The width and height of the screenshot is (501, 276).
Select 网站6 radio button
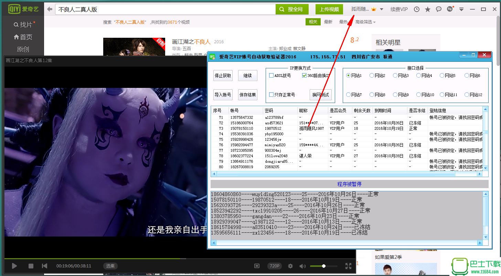pyautogui.click(x=467, y=76)
